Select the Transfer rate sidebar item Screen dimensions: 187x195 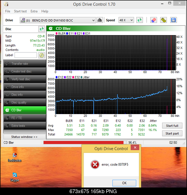point(25,64)
